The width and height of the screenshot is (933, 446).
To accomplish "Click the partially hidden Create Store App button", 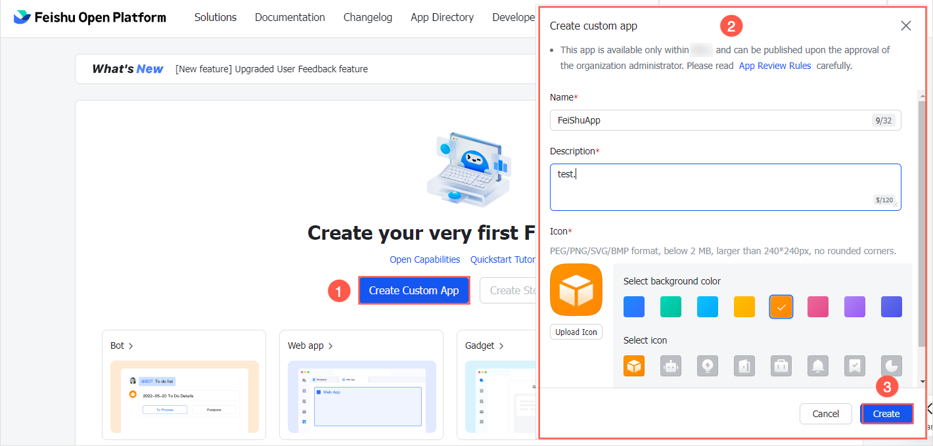I will [x=509, y=290].
